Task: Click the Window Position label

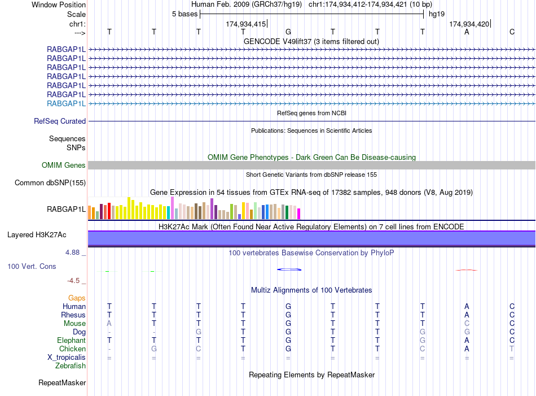Action: (x=59, y=5)
